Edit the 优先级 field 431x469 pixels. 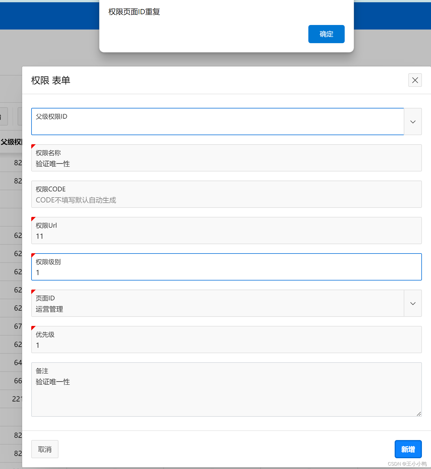[226, 340]
